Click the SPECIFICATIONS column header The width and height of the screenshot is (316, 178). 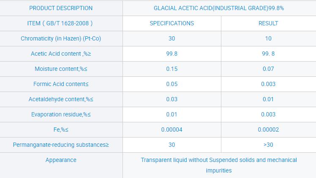(x=172, y=23)
